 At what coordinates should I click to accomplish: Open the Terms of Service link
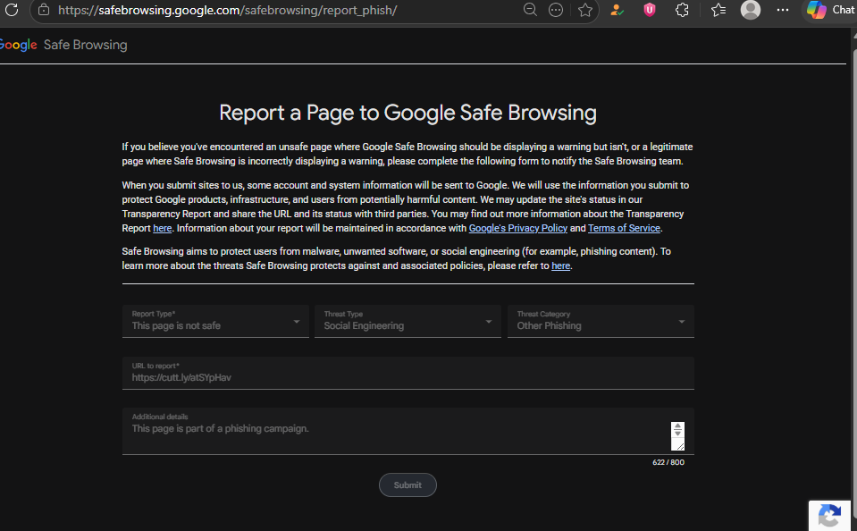(624, 228)
